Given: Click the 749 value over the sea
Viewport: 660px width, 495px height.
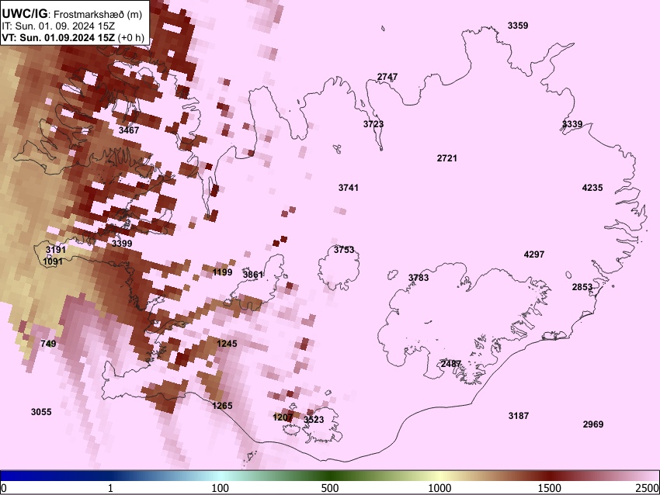Looking at the screenshot, I should [48, 344].
